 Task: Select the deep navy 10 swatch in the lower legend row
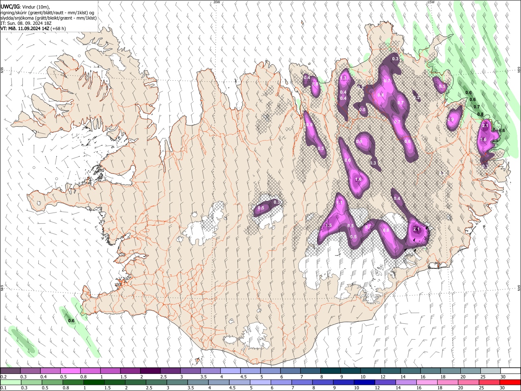coord(364,382)
